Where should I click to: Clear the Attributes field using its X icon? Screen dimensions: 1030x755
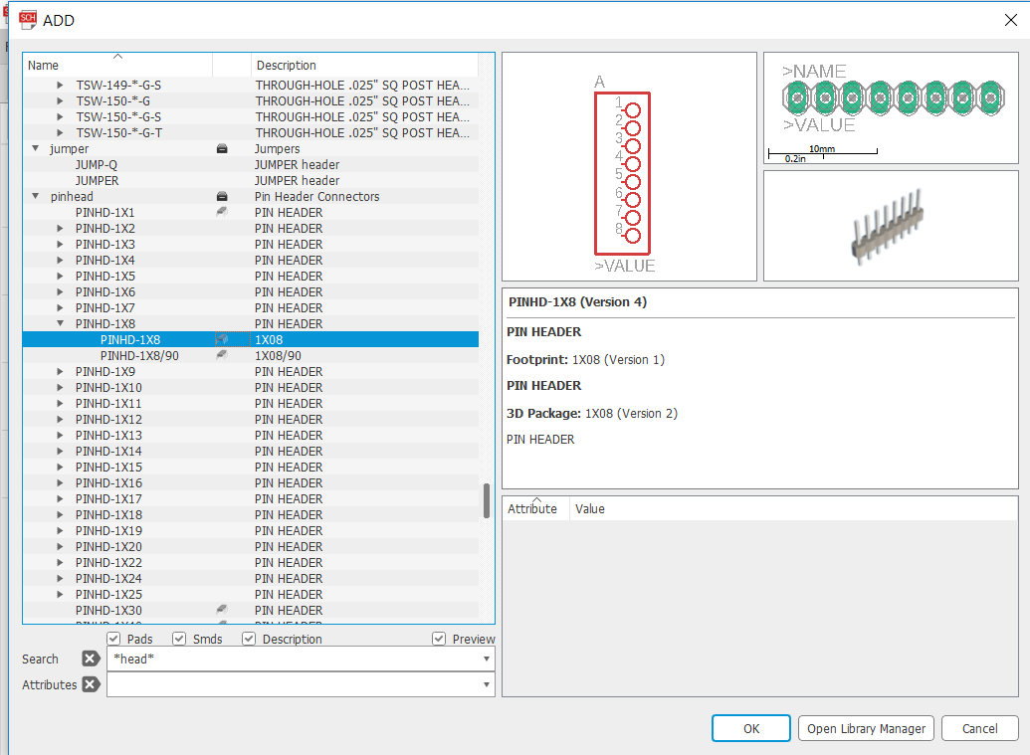click(90, 684)
